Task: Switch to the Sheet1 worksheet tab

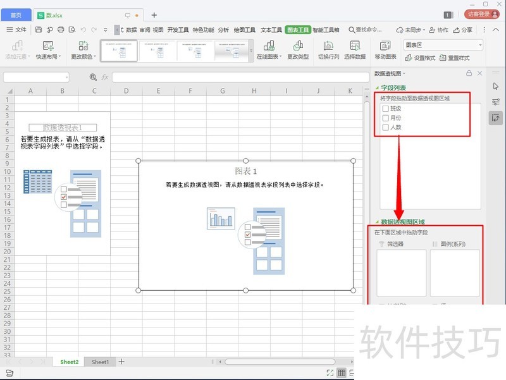Action: [100, 362]
